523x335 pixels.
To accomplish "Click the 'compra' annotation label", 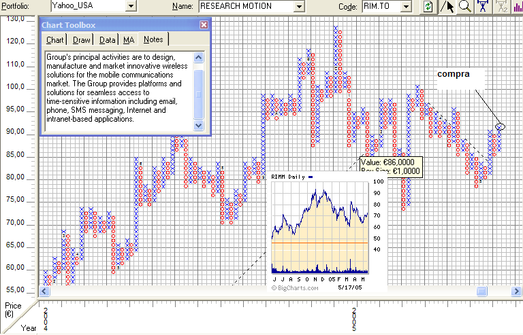I will pyautogui.click(x=454, y=74).
